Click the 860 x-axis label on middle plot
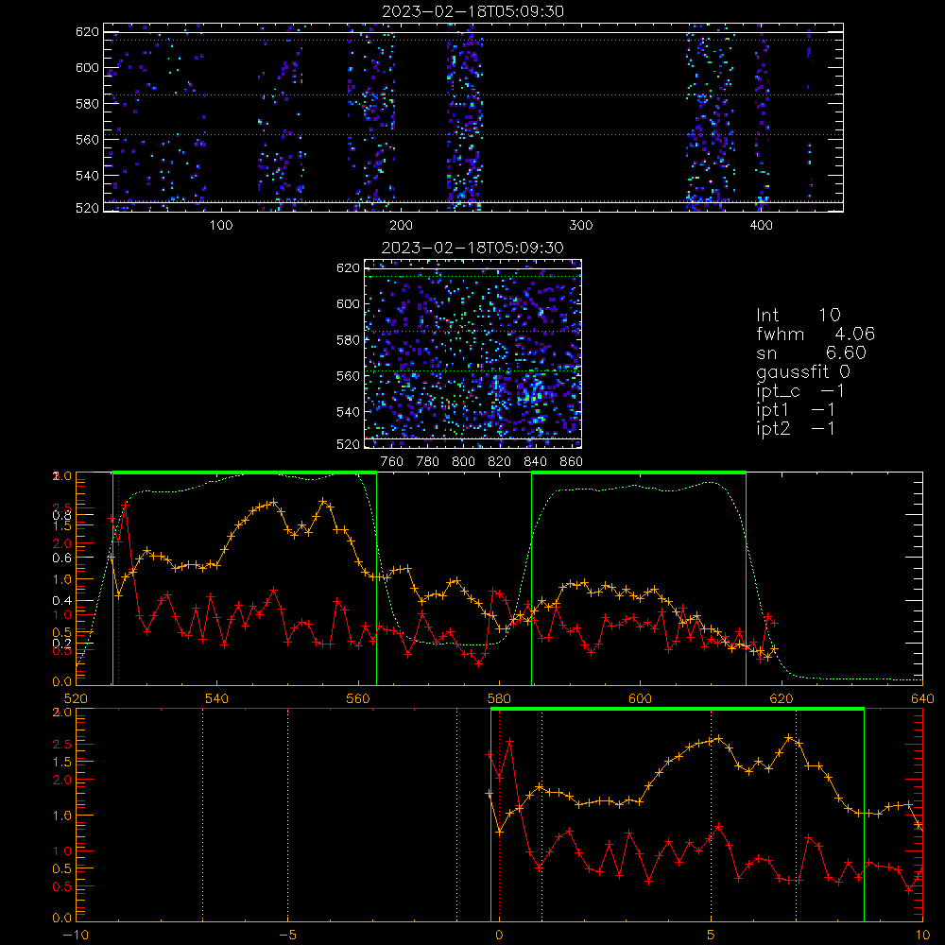This screenshot has height=945, width=945. [x=572, y=462]
